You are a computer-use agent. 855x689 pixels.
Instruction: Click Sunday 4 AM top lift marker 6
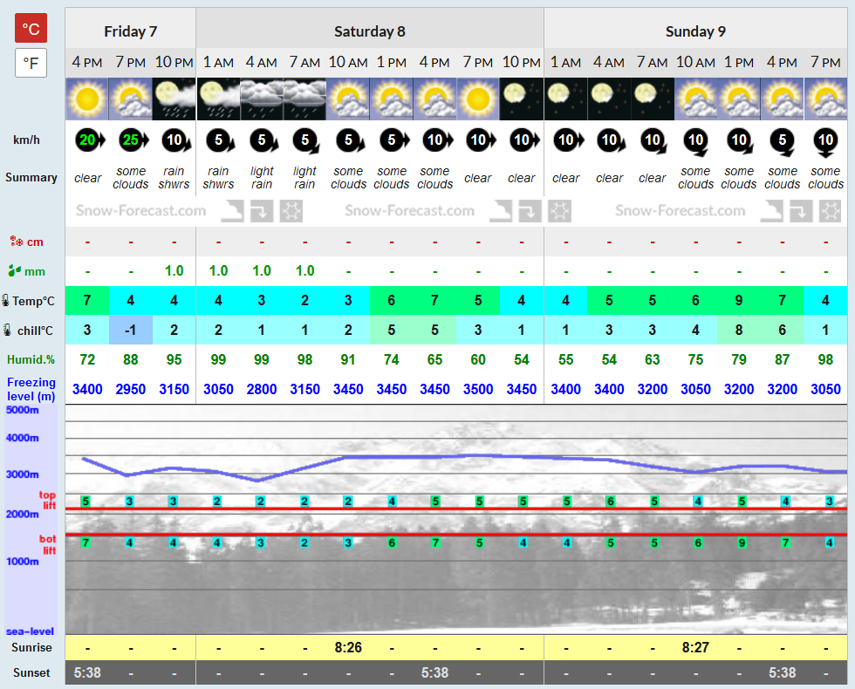coord(611,501)
